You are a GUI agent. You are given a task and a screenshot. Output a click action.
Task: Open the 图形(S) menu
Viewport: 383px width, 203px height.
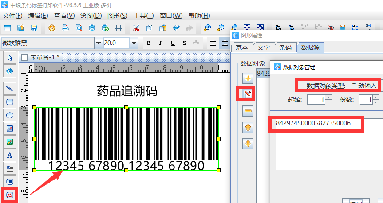(x=118, y=16)
